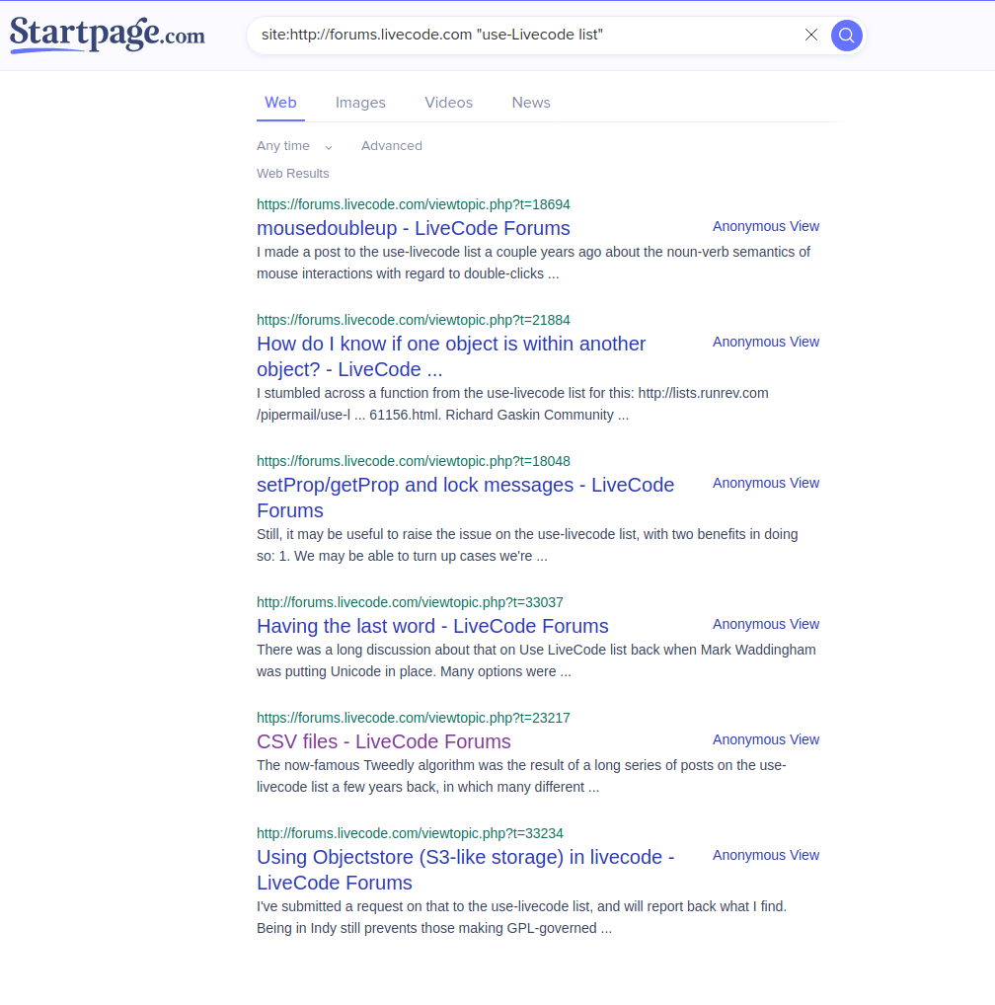Open Anonymous View for the mousedoubleup result
Viewport: 995px width, 1005px height.
point(766,226)
